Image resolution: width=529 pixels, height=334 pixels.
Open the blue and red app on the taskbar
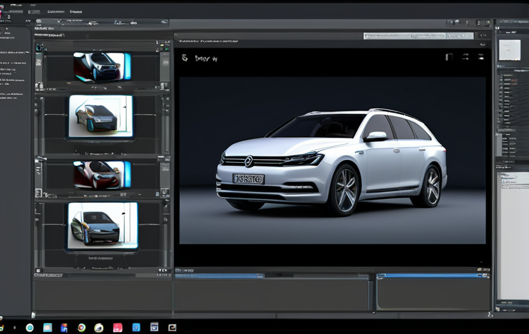pos(64,328)
